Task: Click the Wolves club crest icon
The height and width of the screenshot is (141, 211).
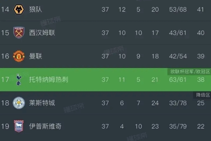Action: (x=19, y=9)
